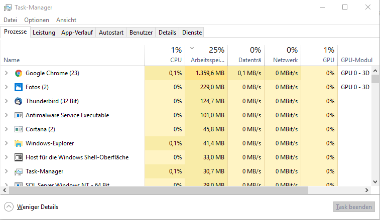This screenshot has height=220, width=380.
Task: Click the 41,4 MB memory value
Action: click(214, 143)
